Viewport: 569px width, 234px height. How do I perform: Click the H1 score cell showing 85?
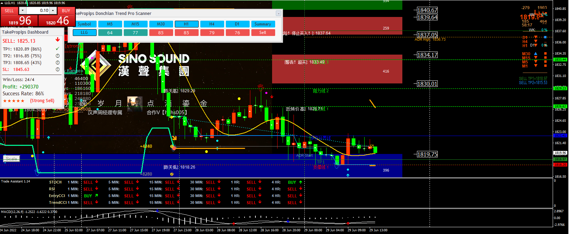(186, 33)
